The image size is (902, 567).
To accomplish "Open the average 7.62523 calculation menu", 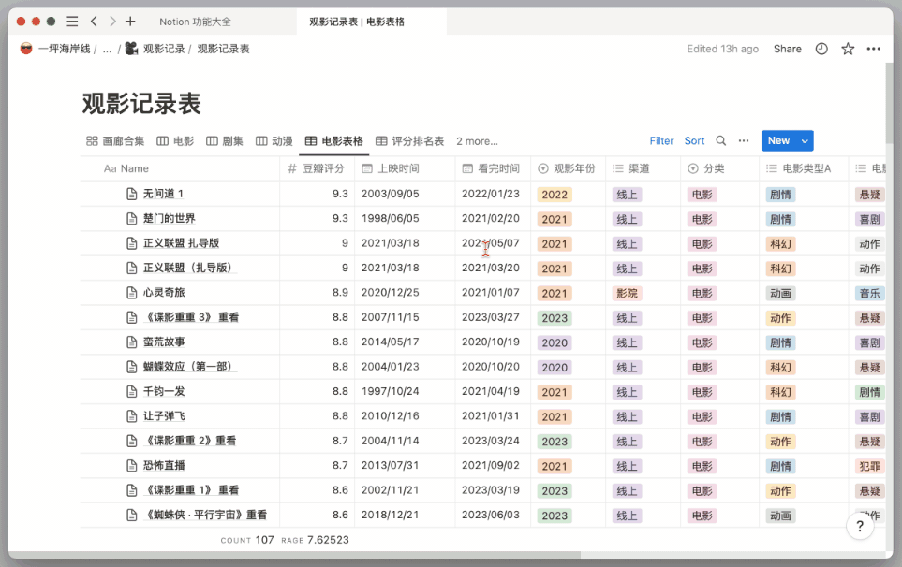I will [x=316, y=540].
